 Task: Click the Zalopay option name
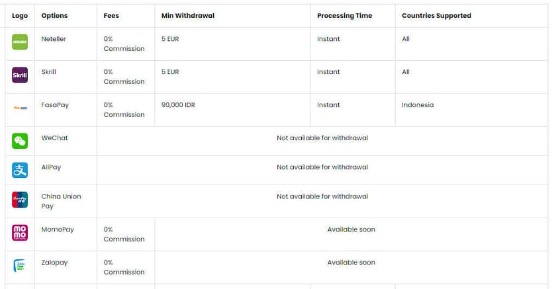pyautogui.click(x=54, y=263)
